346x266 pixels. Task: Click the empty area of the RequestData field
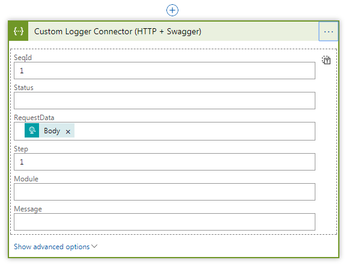194,131
